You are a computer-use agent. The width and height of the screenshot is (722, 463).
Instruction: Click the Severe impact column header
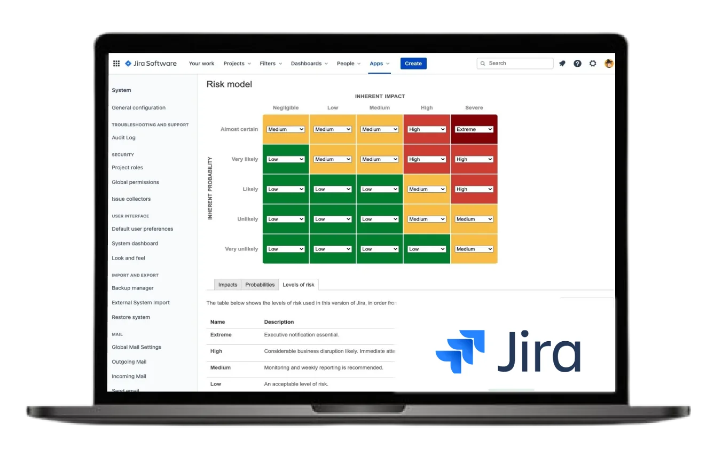[474, 108]
